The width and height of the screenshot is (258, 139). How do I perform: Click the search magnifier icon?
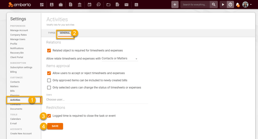pos(214,4)
